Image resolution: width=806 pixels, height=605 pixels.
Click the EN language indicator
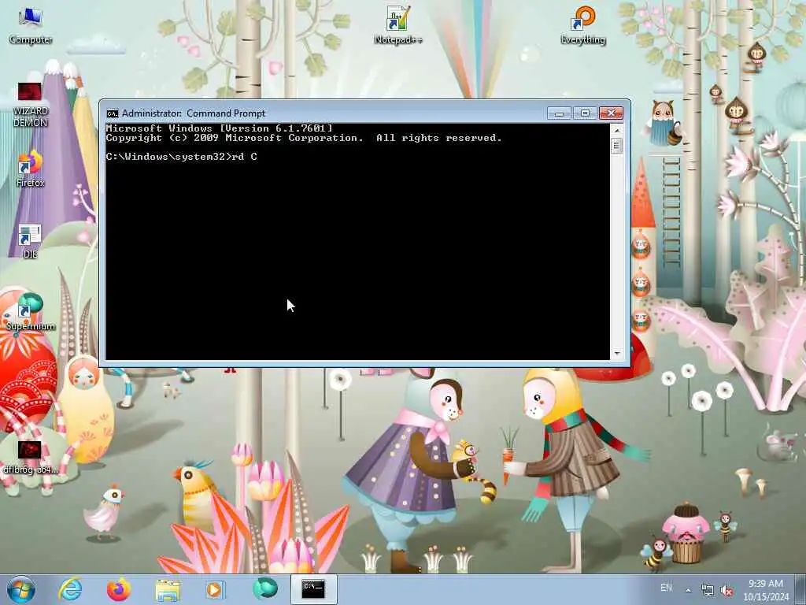coord(666,588)
